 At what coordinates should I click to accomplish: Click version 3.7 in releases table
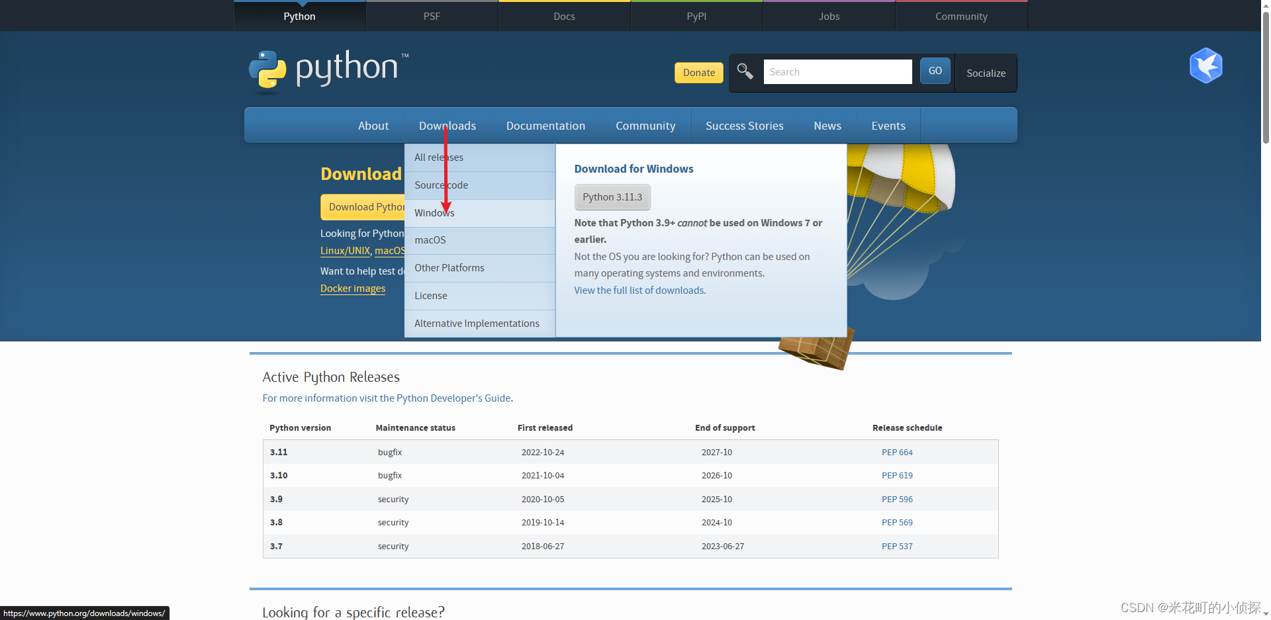[276, 547]
